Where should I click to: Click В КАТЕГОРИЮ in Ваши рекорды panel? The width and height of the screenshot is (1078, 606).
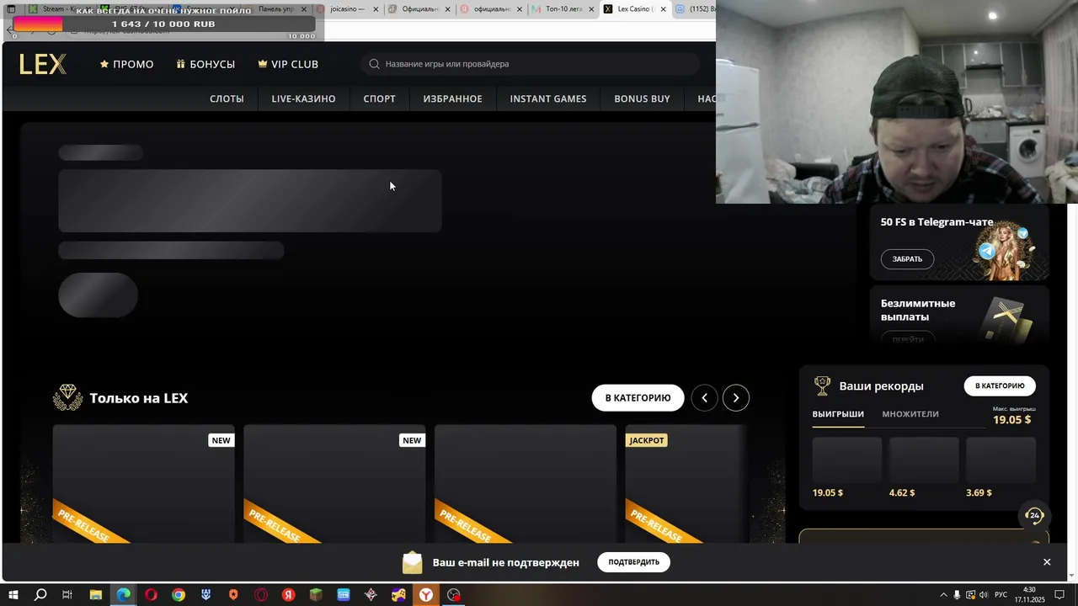coord(1000,386)
